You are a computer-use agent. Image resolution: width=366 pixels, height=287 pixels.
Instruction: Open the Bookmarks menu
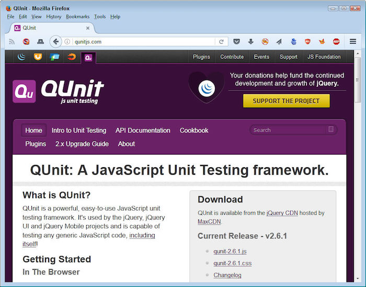pyautogui.click(x=78, y=17)
